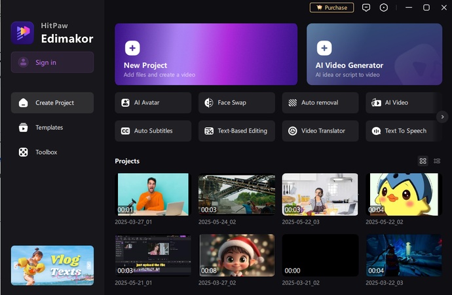The height and width of the screenshot is (295, 452).
Task: Select Create Project in sidebar
Action: (x=52, y=103)
